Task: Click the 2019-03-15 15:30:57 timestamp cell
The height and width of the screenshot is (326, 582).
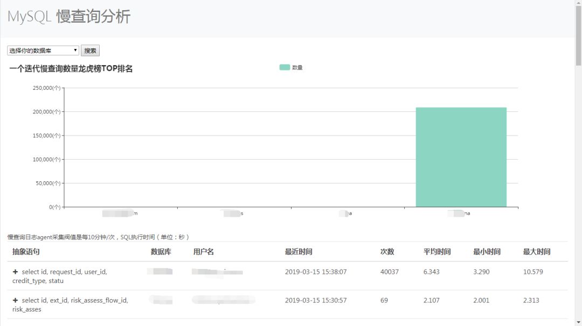Action: (x=316, y=300)
